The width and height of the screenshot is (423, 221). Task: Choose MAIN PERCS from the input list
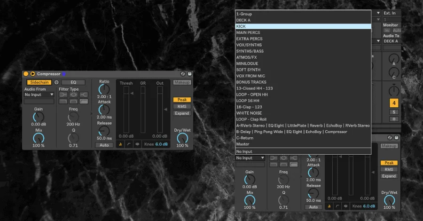[x=303, y=32]
